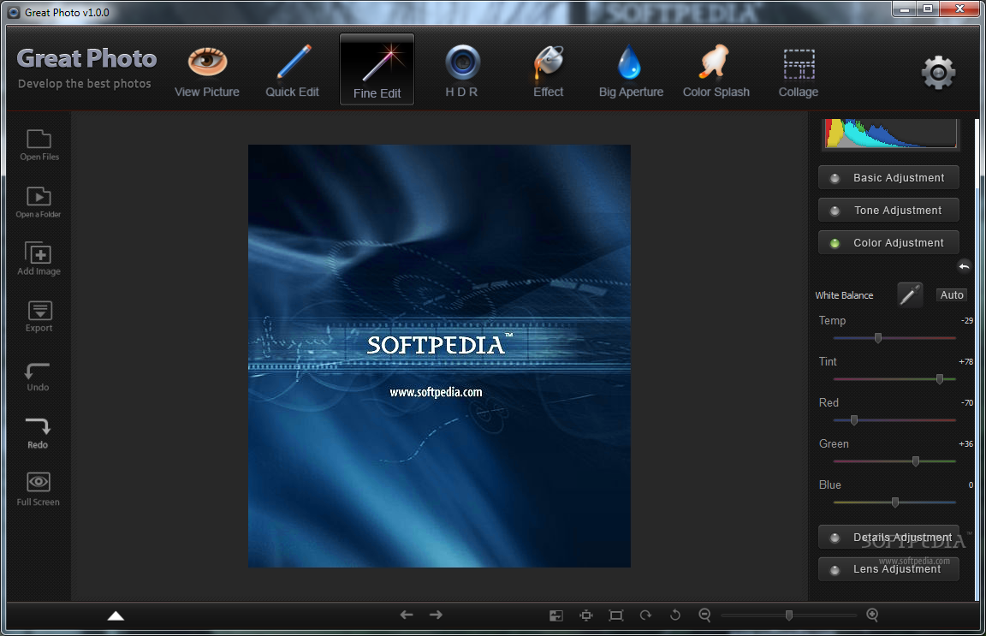Open the Collage mode

[x=799, y=72]
